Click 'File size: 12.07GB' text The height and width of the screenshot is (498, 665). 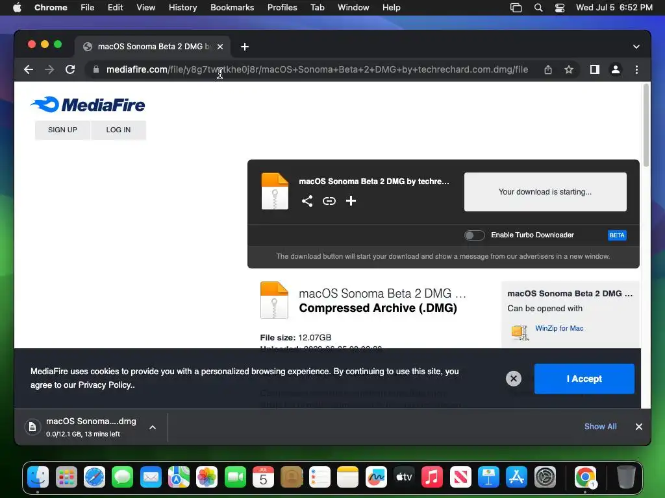(x=295, y=337)
